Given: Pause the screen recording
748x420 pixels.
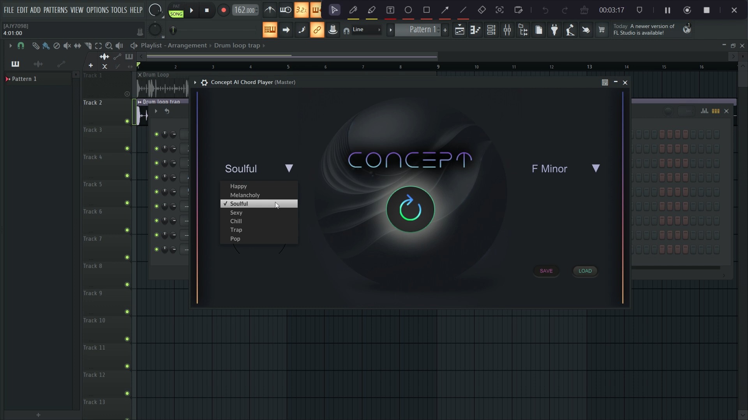Looking at the screenshot, I should [667, 10].
